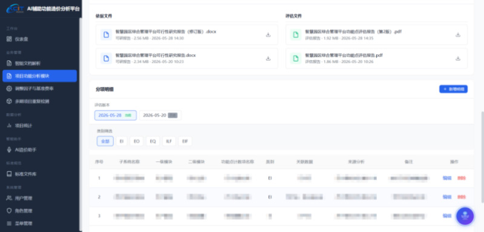
Task: Filter the detail list by EO category
Action: [137, 141]
